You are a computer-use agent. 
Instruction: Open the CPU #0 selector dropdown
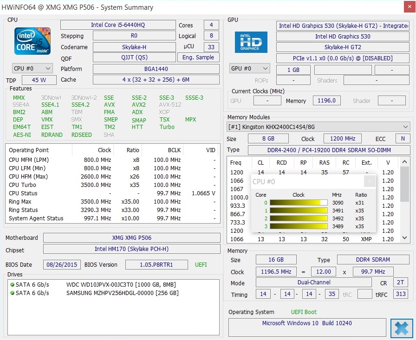click(x=32, y=68)
